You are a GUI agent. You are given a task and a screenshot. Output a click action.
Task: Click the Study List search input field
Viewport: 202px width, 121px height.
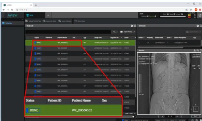point(68,32)
